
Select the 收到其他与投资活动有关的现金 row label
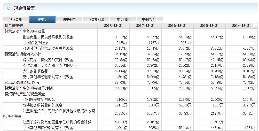[x=48, y=128]
